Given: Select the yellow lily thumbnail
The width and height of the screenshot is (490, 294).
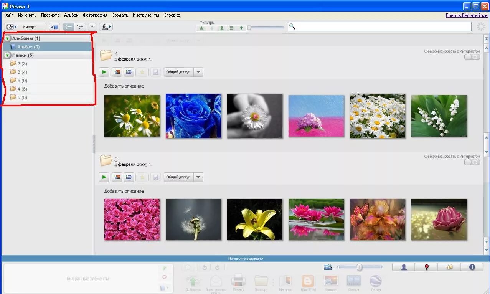Looking at the screenshot, I should (255, 220).
